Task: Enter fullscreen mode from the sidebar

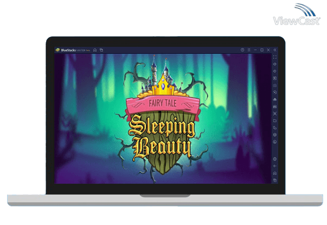Action: coord(275,57)
